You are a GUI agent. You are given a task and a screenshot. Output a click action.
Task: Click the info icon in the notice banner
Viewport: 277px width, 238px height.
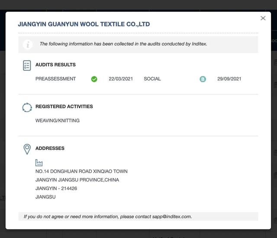tap(28, 44)
